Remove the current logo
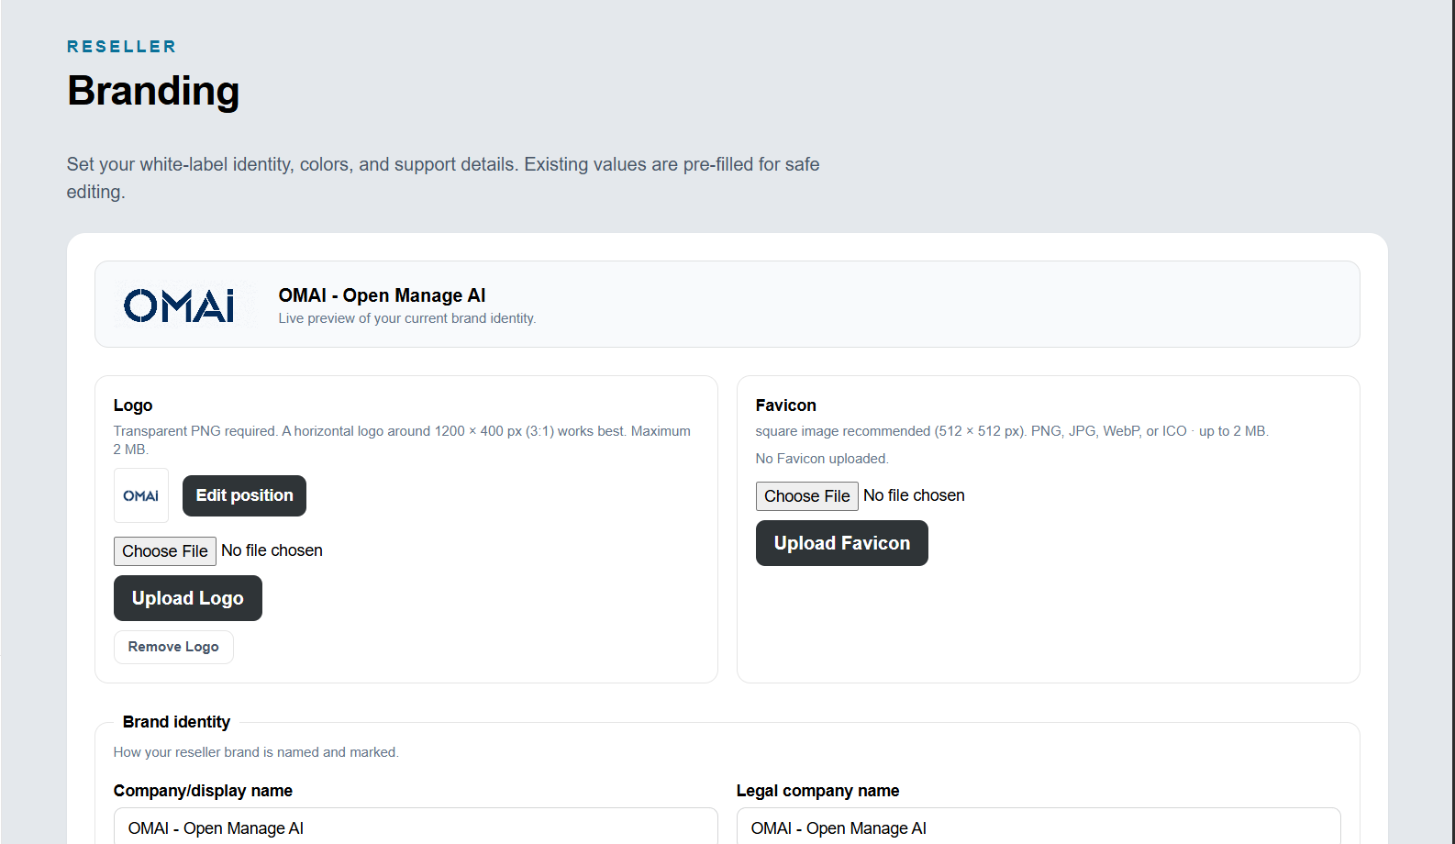The image size is (1455, 844). pos(173,647)
